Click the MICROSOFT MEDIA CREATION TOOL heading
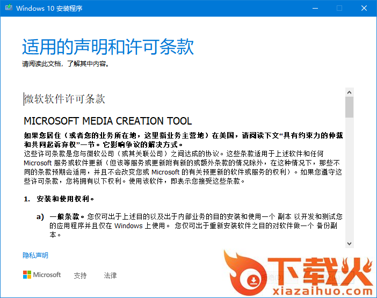 tap(108, 121)
